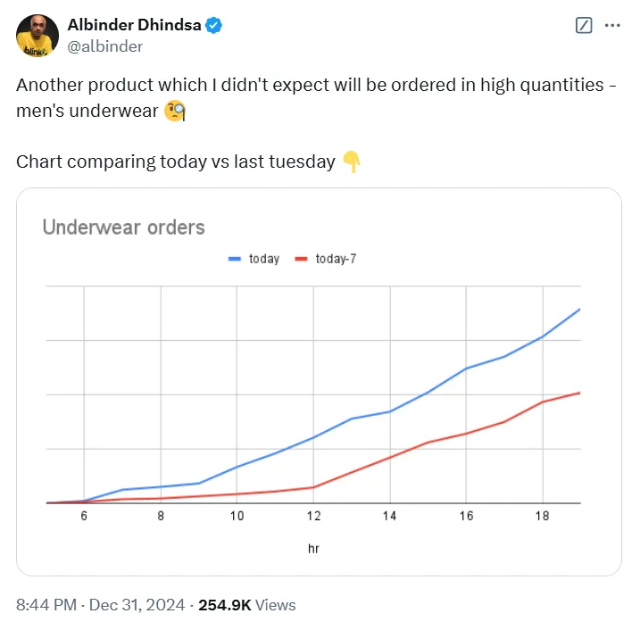
Task: Click the "Chart comparing today vs last tuesday" text
Action: click(x=176, y=162)
